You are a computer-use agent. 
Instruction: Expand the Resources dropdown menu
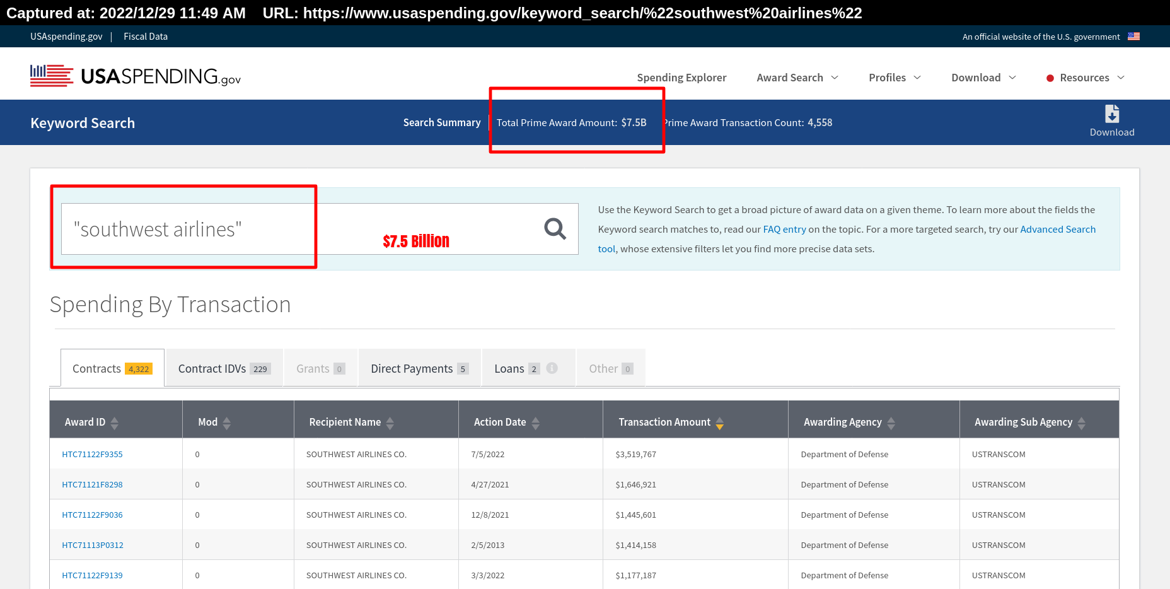(1086, 78)
